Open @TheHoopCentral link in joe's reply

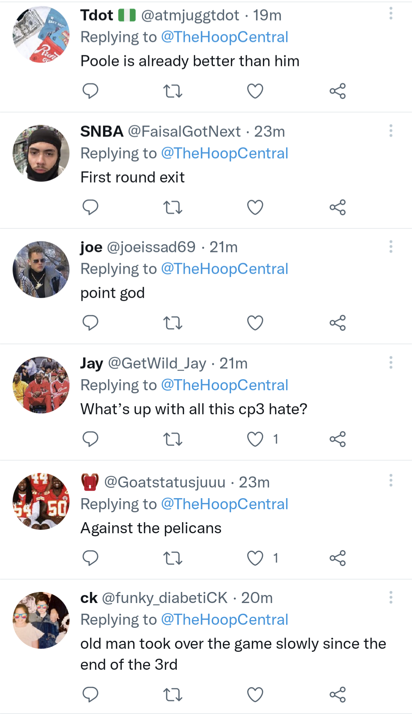[x=224, y=269]
